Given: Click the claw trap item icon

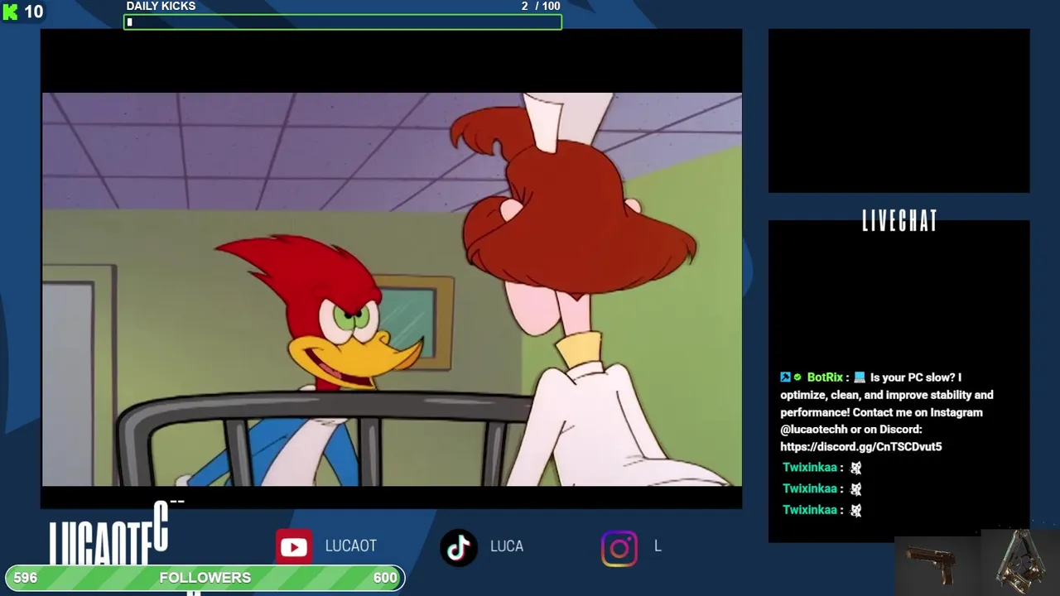Looking at the screenshot, I should click(1019, 560).
